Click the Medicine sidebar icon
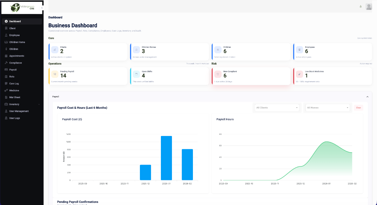This screenshot has height=205, width=377. 6,90
